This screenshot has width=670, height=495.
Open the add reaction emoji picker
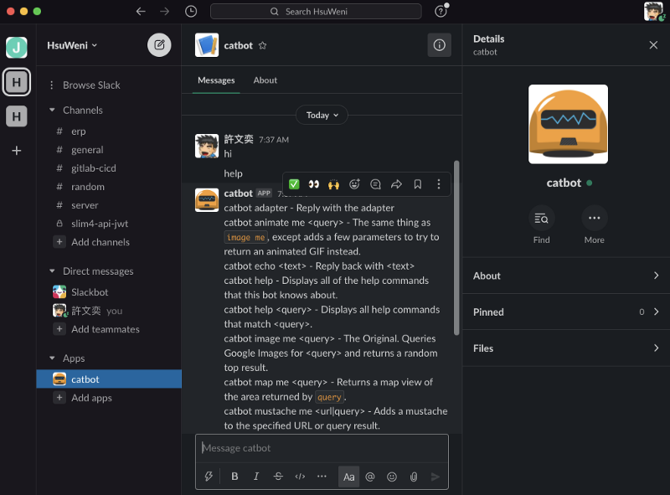pyautogui.click(x=354, y=184)
